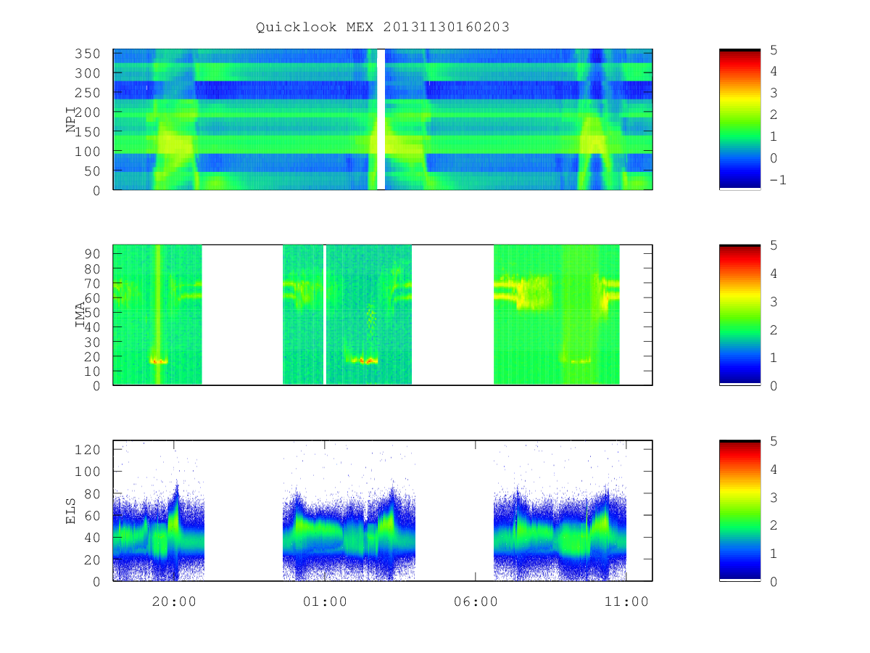Click the last IMA data segment near 09:00
Image resolution: width=870 pixels, height=653 pixels.
point(557,315)
